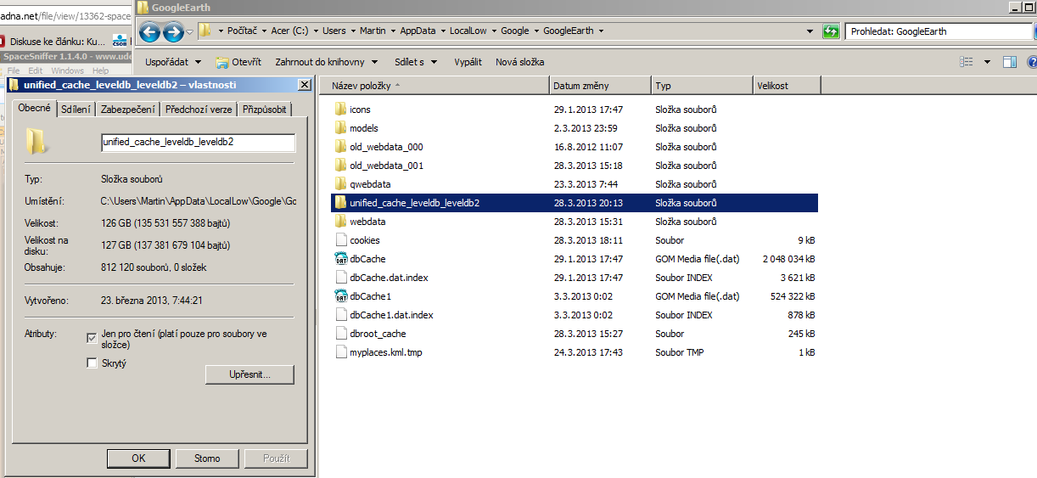Click the change view icon
The width and height of the screenshot is (1037, 478).
point(967,62)
